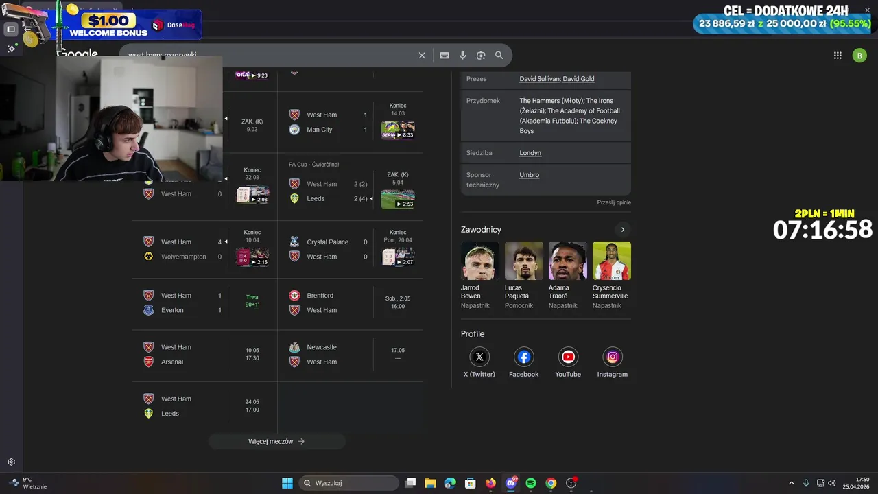Open OBS Studio from the taskbar

pos(571,483)
